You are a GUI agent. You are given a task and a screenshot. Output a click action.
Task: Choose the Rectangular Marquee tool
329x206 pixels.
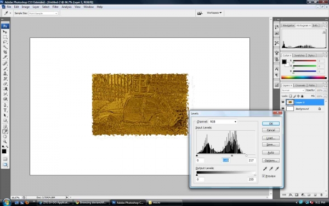tap(5, 37)
